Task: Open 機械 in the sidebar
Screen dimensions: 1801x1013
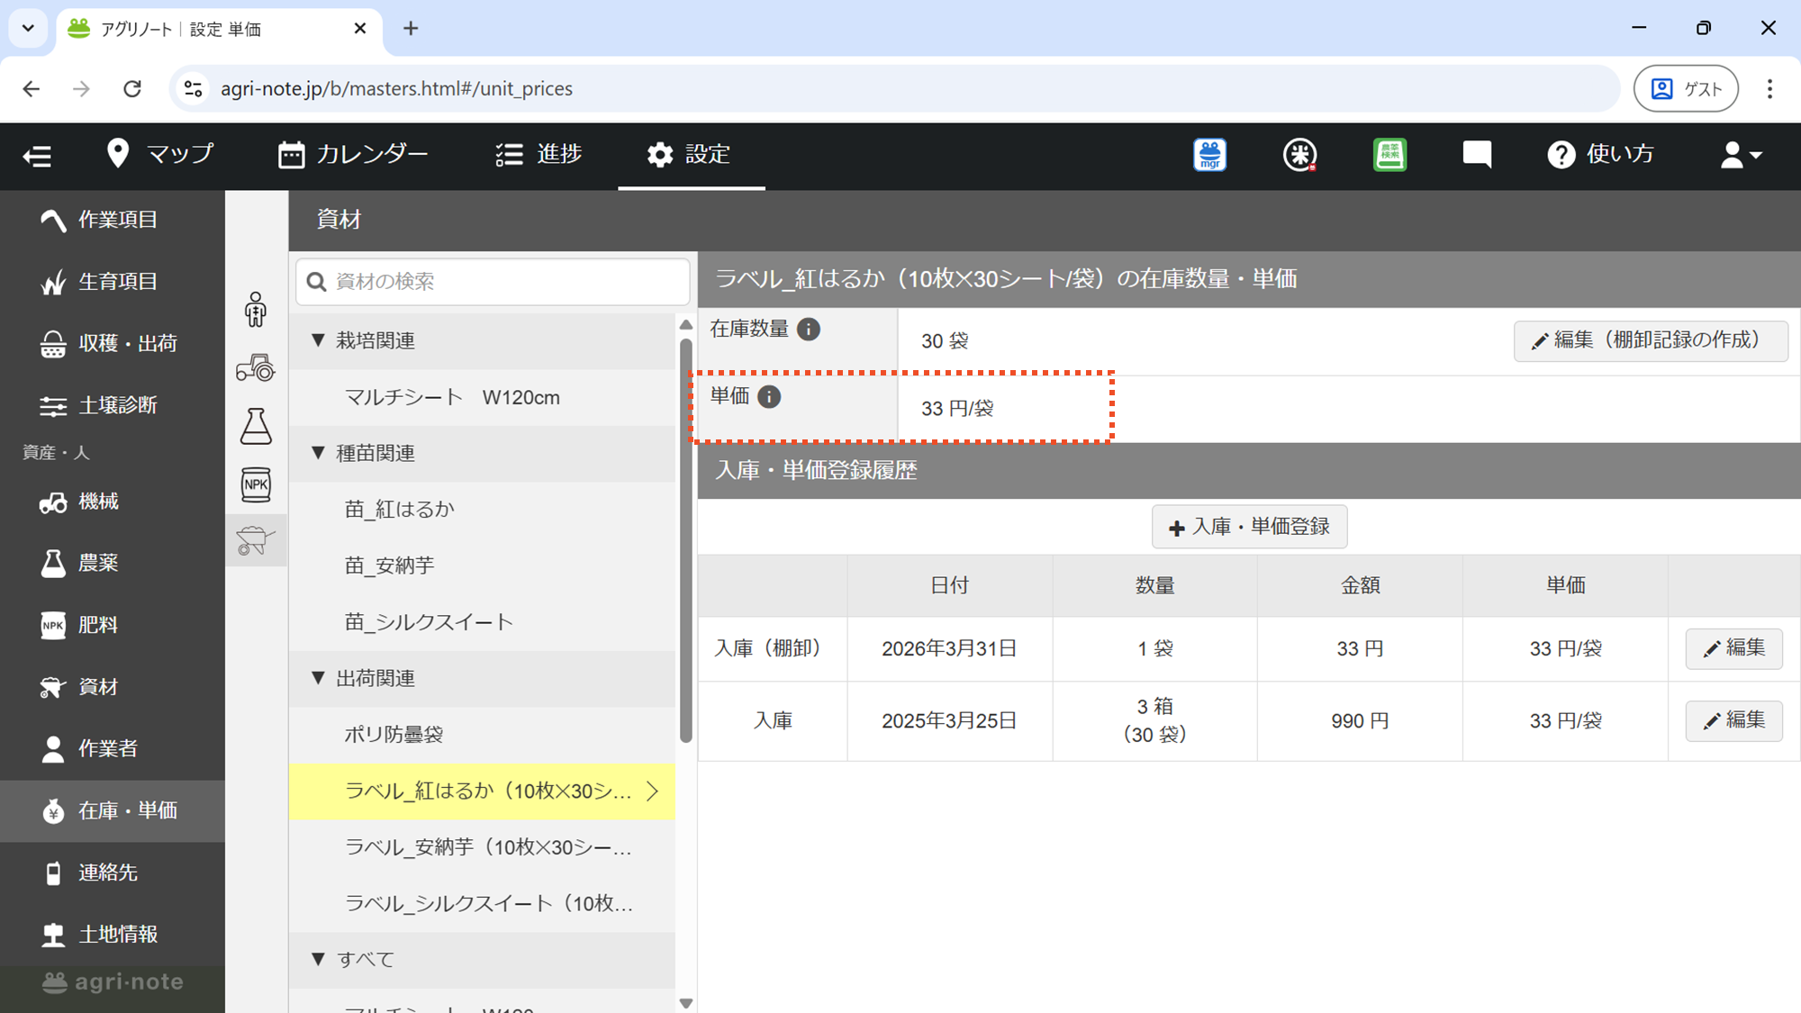Action: click(x=113, y=502)
